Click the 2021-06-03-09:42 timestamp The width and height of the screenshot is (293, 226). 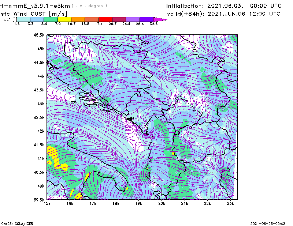pos(268,224)
